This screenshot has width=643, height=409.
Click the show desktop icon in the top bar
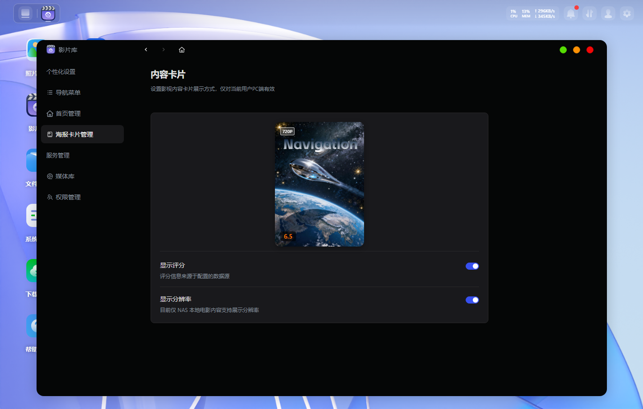click(25, 13)
